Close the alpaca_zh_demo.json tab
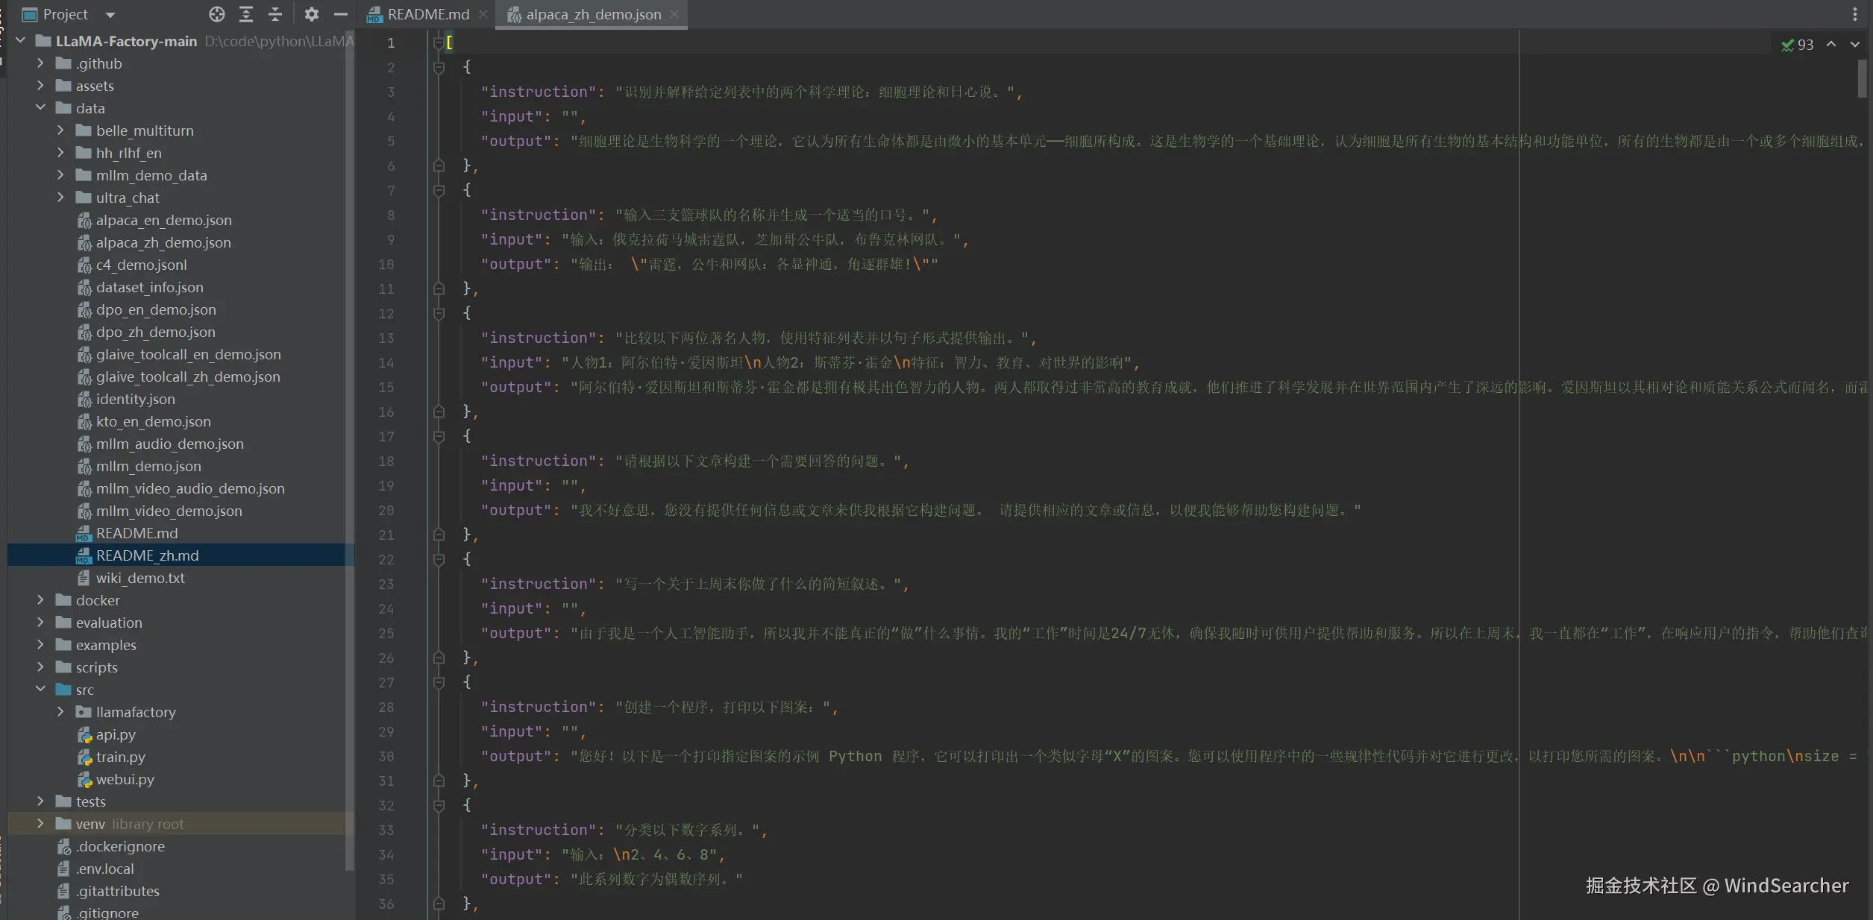This screenshot has width=1873, height=920. coord(674,14)
